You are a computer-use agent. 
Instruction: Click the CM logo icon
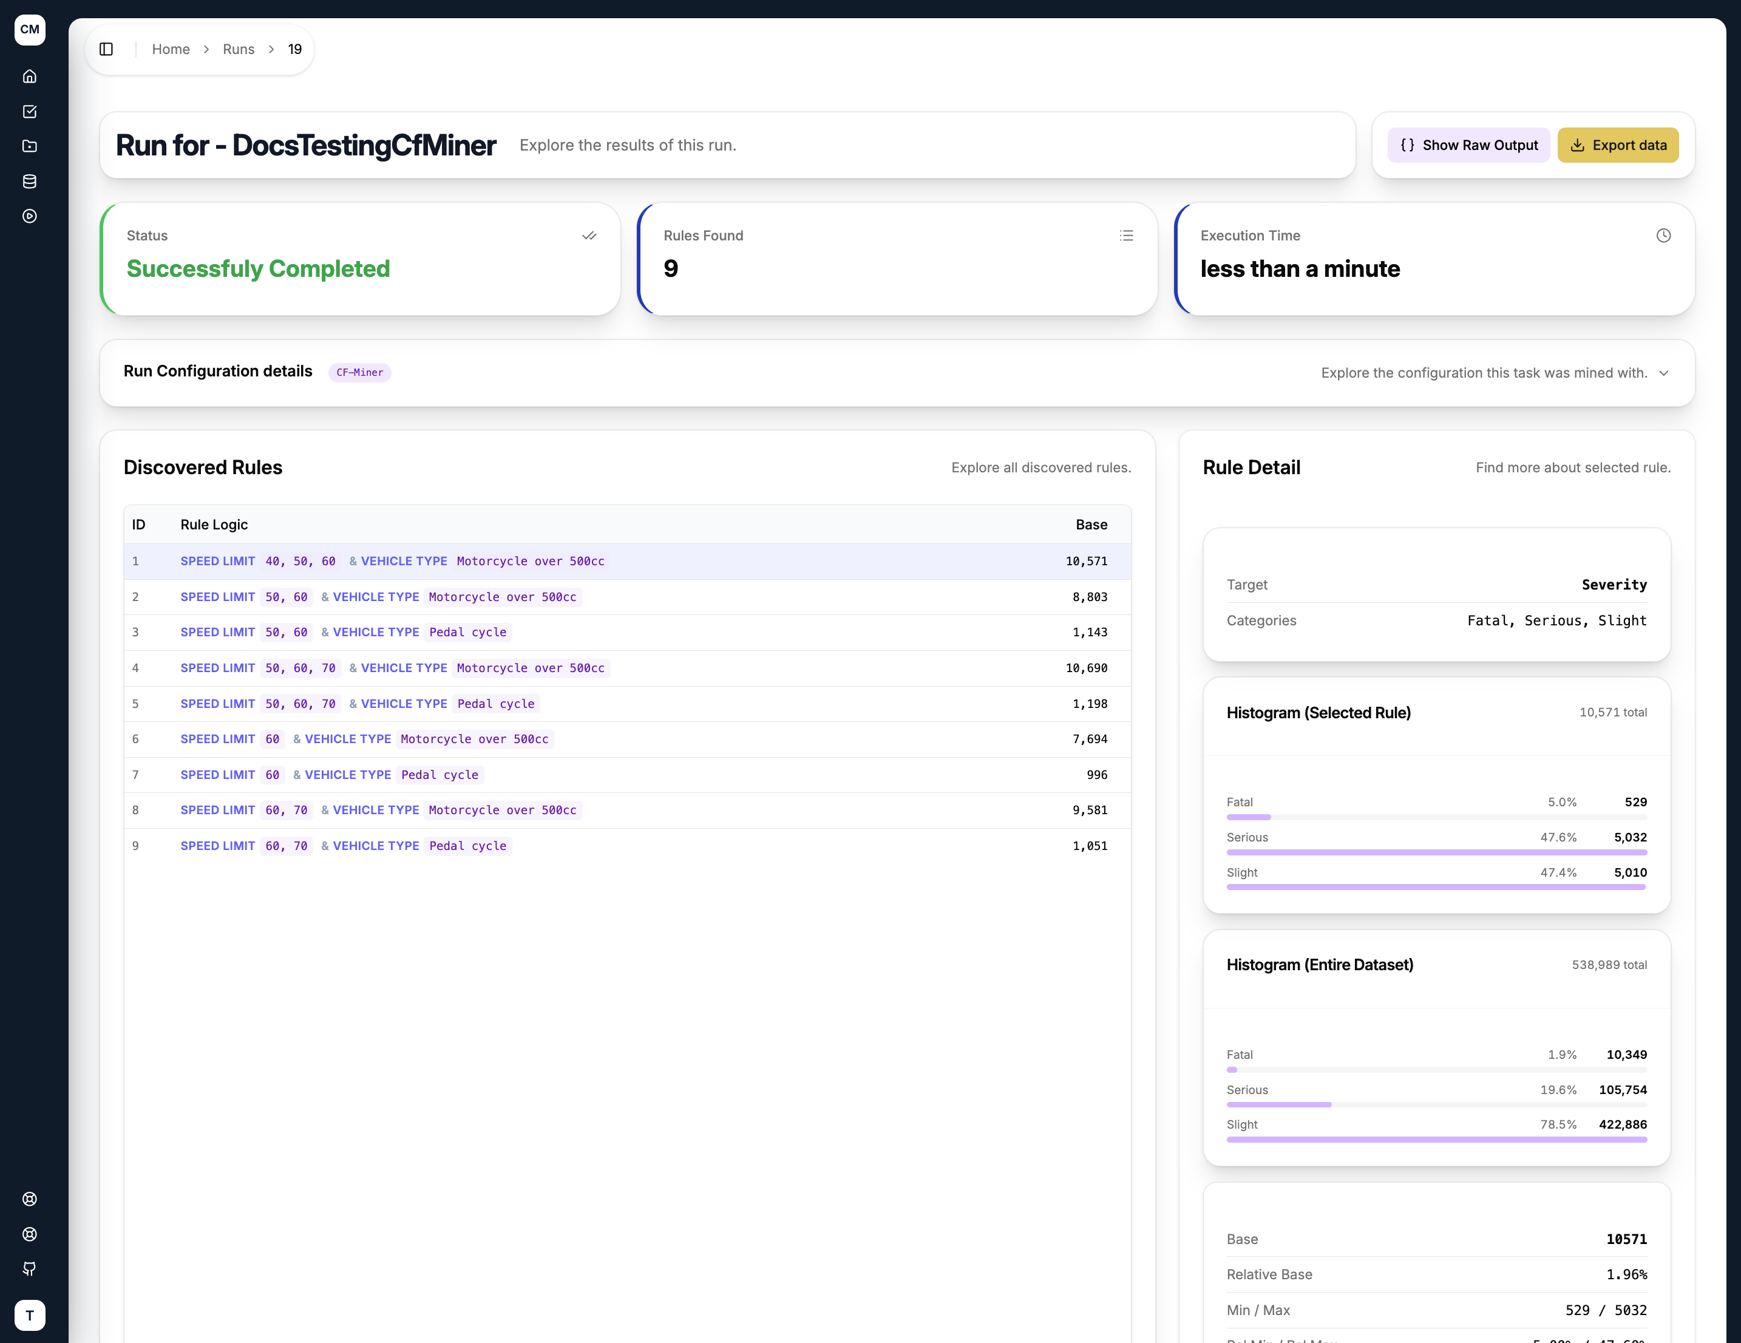30,30
